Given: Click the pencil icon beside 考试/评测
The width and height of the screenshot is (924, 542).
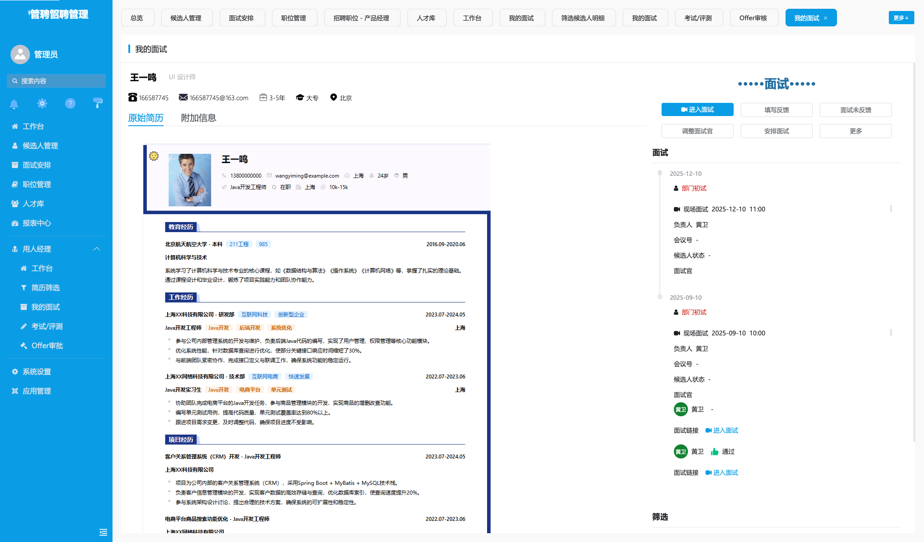Looking at the screenshot, I should click(24, 327).
